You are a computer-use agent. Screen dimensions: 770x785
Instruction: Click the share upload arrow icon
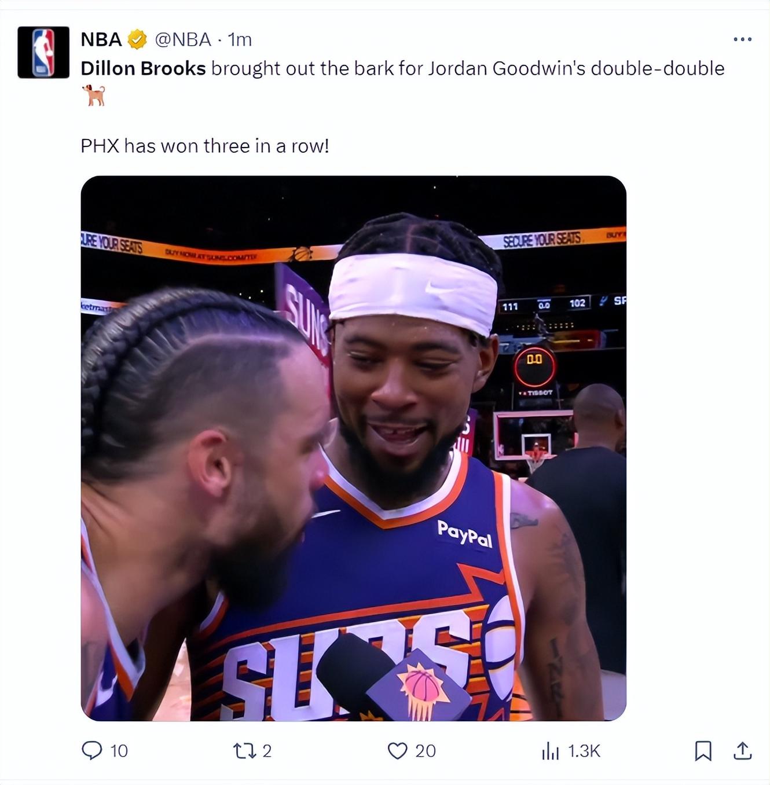point(742,751)
